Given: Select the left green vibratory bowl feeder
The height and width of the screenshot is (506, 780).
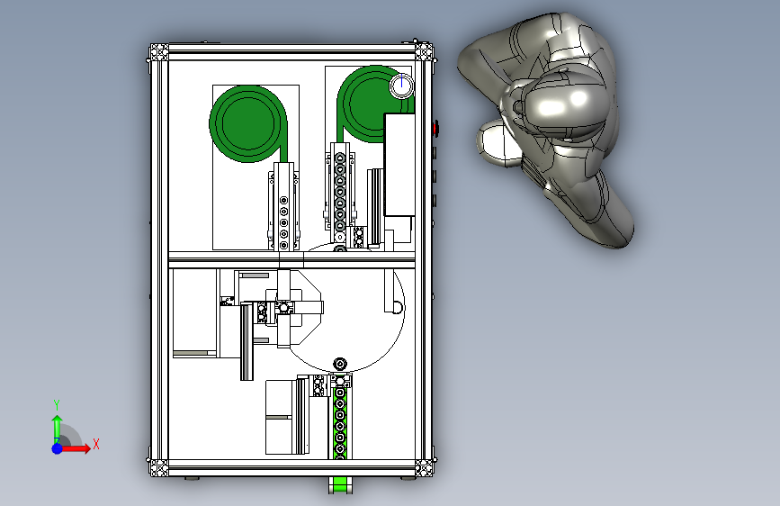Looking at the screenshot, I should pyautogui.click(x=248, y=124).
